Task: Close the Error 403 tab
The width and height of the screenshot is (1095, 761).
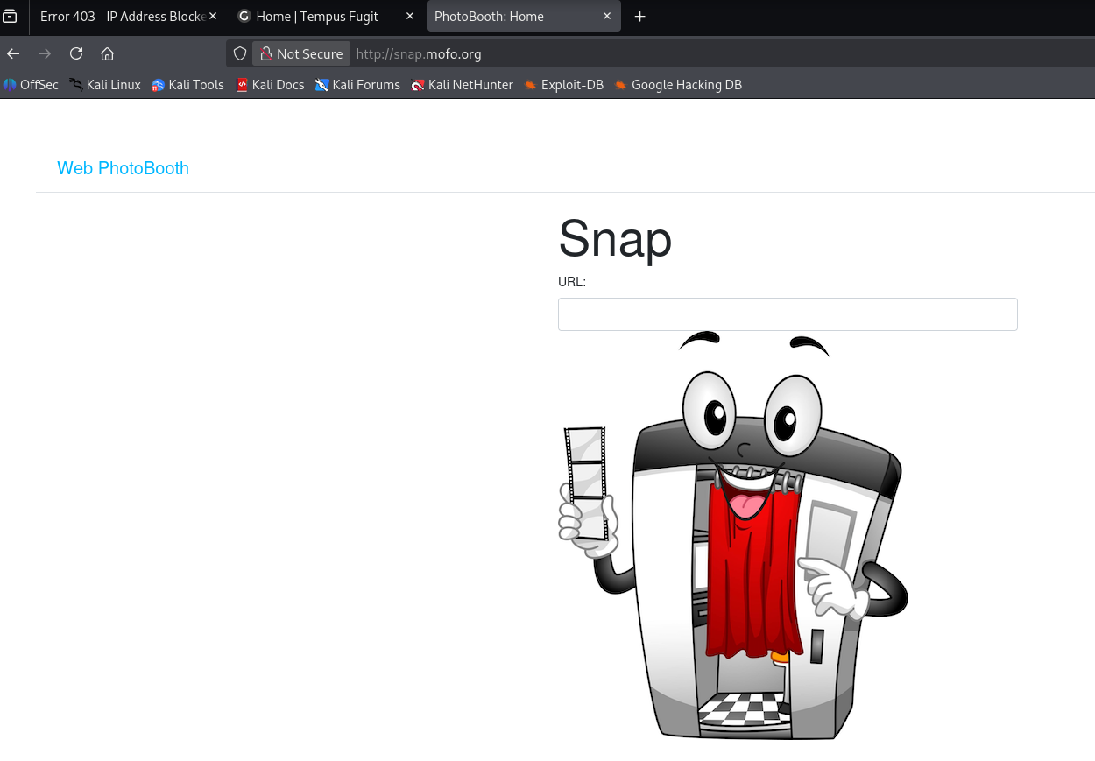Action: click(x=213, y=16)
